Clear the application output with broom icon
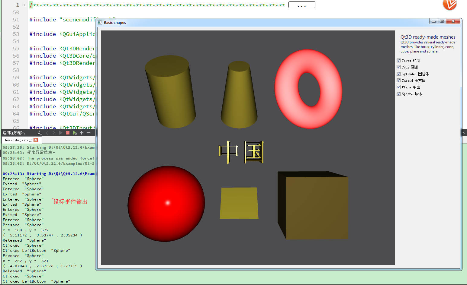Screen dimensions: 467x285 (x=40, y=133)
